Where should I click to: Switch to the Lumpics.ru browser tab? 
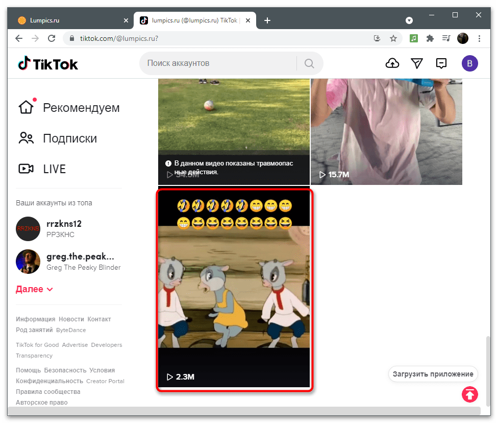point(66,20)
